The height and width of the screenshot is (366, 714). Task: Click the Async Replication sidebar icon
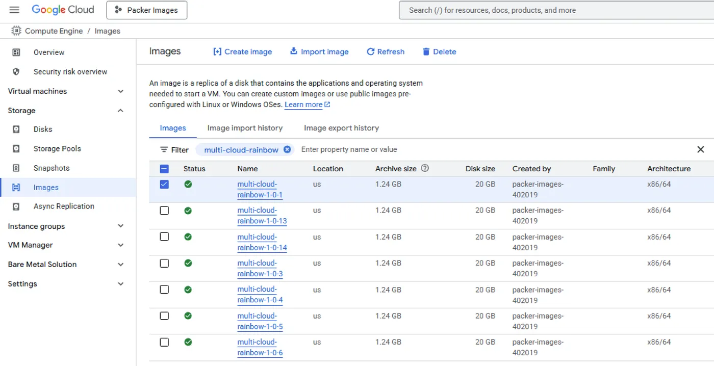pos(16,206)
